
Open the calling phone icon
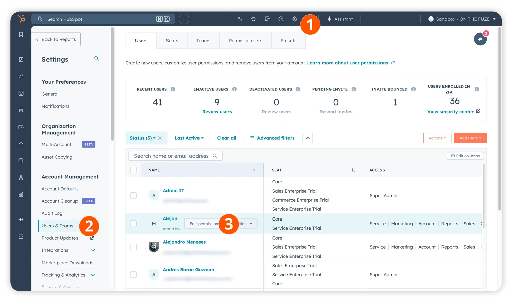click(x=240, y=19)
